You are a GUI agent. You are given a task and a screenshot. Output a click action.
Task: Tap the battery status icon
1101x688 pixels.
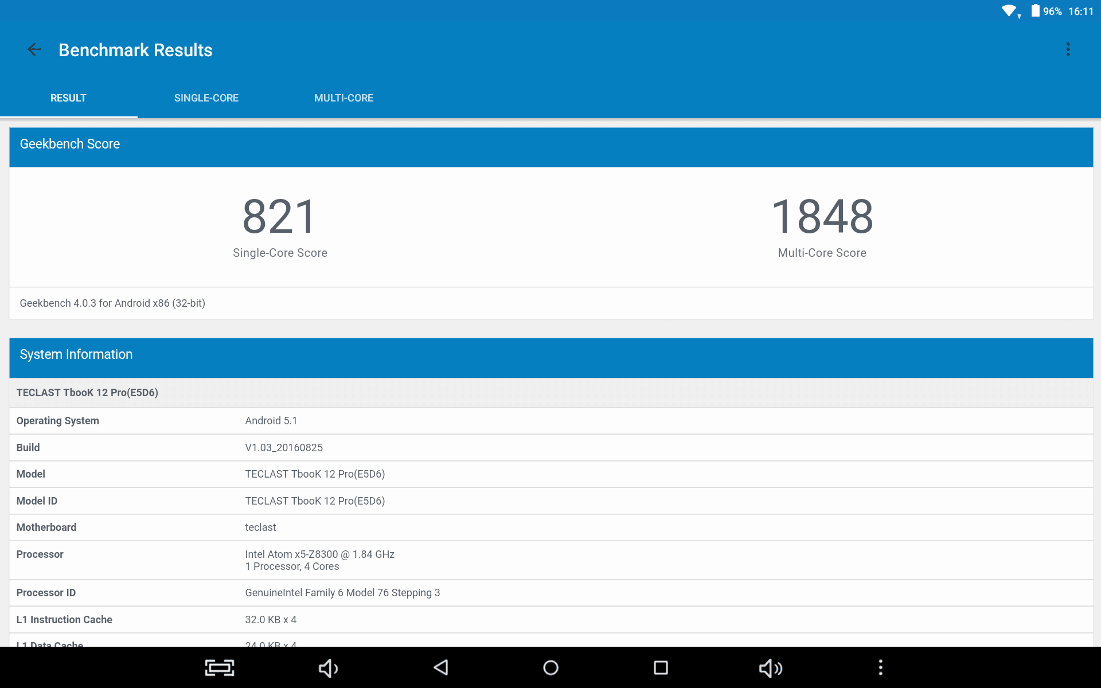point(1035,11)
